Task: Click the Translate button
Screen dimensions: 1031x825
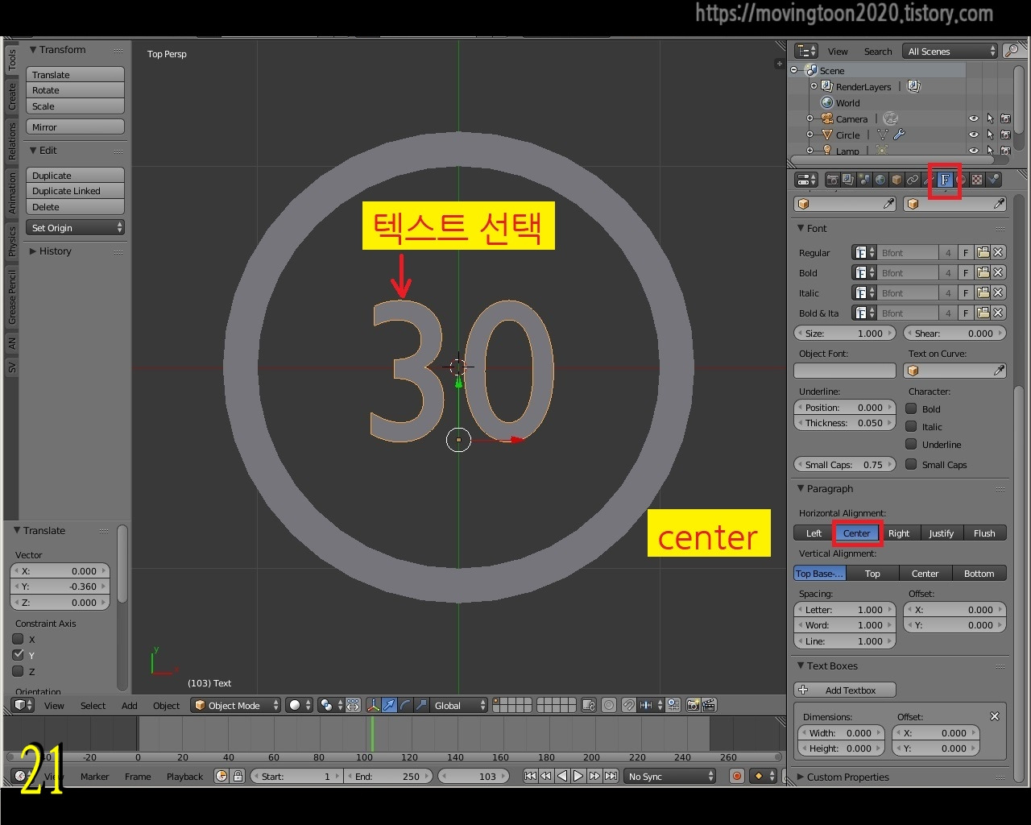Action: tap(75, 74)
